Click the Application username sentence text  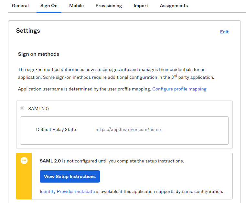(84, 89)
